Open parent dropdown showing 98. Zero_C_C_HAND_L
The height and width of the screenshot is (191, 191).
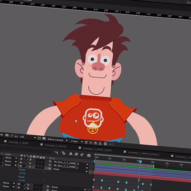[71, 167]
